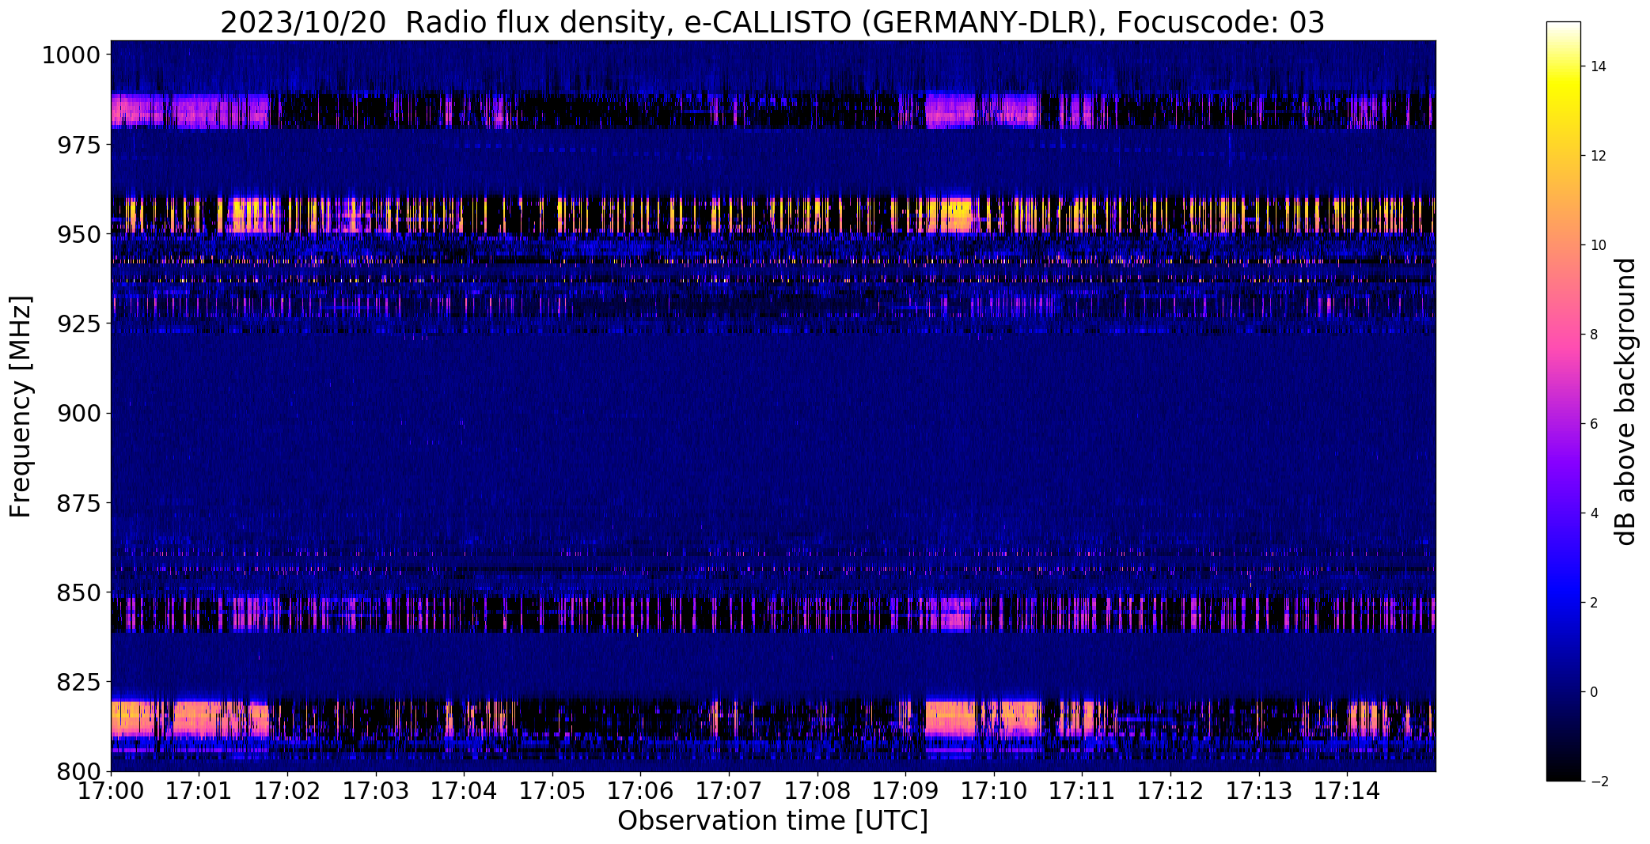Click the 17:06 time tick label

640,791
